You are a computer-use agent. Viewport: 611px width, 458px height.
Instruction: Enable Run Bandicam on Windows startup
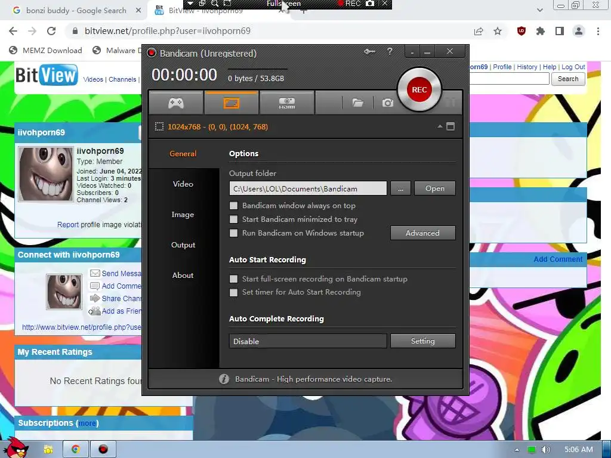tap(233, 233)
